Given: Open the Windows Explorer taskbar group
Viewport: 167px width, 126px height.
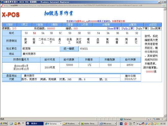Looking at the screenshot, I should click(x=71, y=123).
